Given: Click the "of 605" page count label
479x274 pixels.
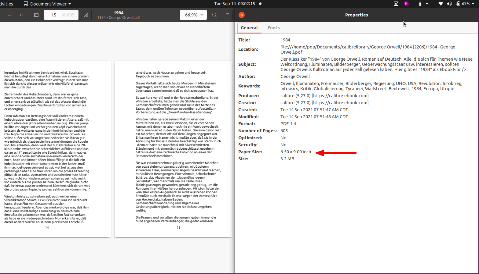Looking at the screenshot, I should pos(68,15).
